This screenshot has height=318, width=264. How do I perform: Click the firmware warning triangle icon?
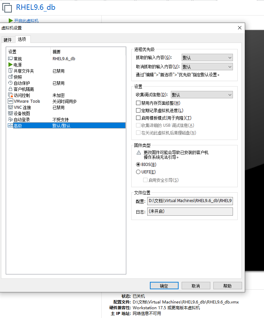pyautogui.click(x=139, y=152)
